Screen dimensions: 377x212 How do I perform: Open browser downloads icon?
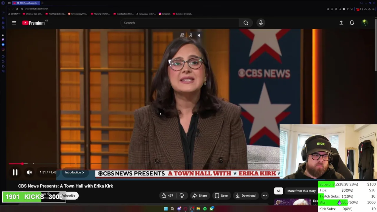point(369,9)
